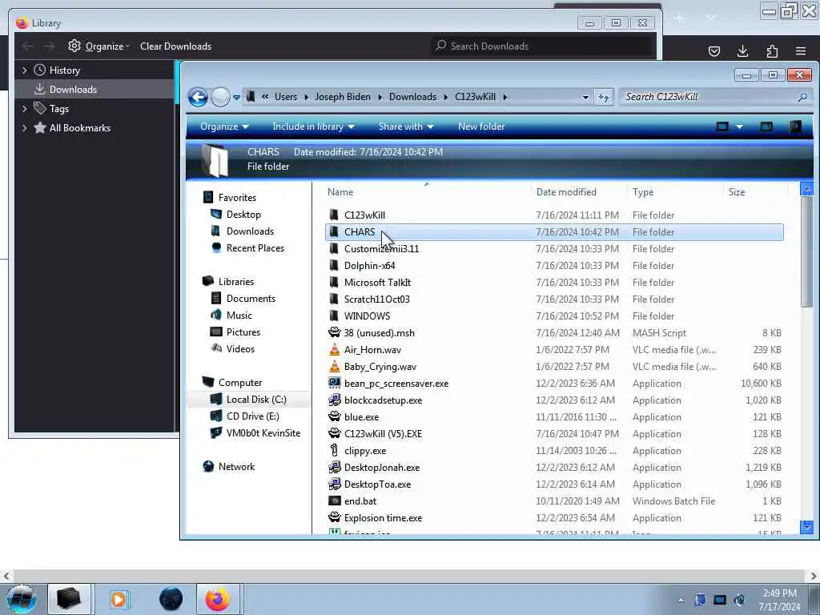Click the Firefox taskbar icon
The height and width of the screenshot is (615, 820).
coord(218,599)
